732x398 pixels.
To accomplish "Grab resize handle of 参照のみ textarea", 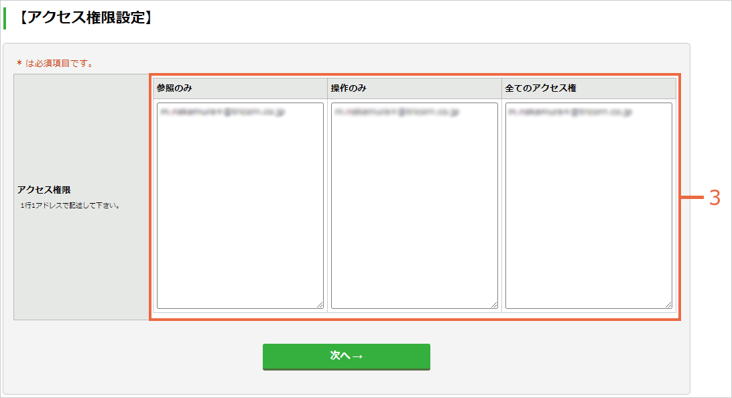I will tap(320, 305).
